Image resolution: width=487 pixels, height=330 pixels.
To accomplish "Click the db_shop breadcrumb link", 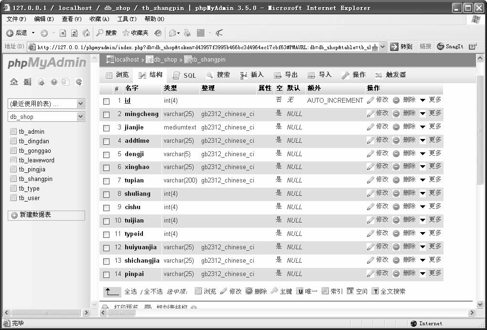I will 165,59.
